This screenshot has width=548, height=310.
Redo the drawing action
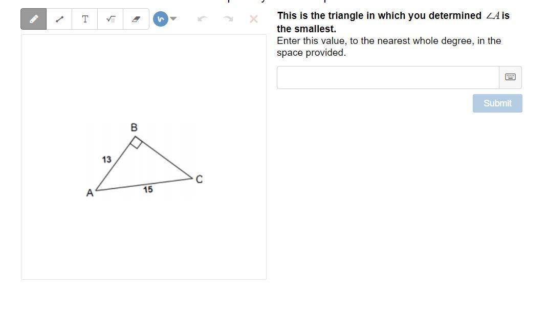click(x=228, y=19)
